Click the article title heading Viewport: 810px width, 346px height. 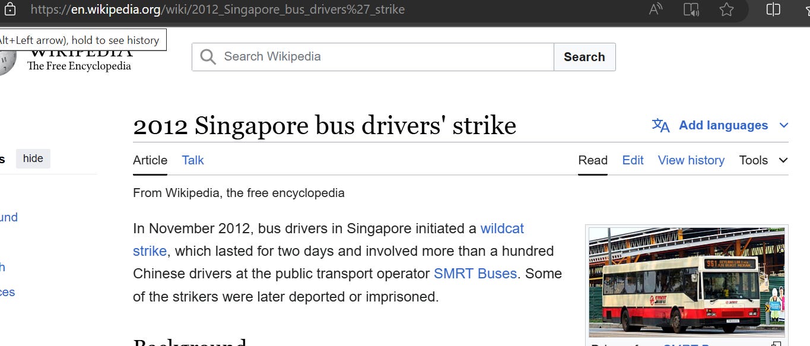point(325,126)
